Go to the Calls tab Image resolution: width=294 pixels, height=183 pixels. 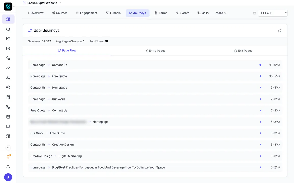(203, 13)
